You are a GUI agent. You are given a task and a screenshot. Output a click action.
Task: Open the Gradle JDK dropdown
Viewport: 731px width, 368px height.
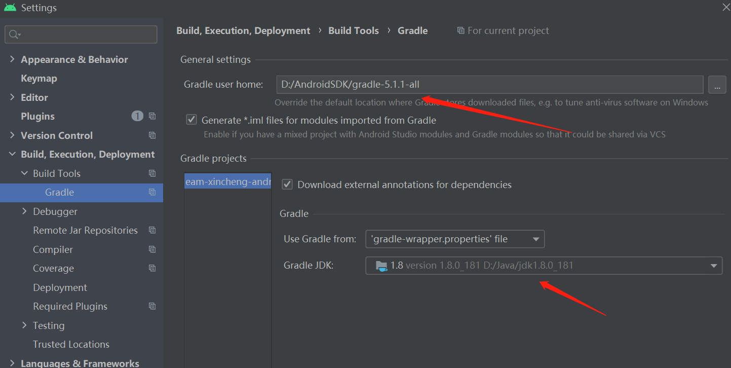(x=544, y=265)
